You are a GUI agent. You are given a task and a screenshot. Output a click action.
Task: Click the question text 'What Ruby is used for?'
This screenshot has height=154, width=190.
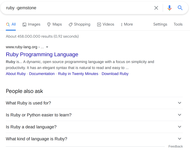pyautogui.click(x=28, y=103)
